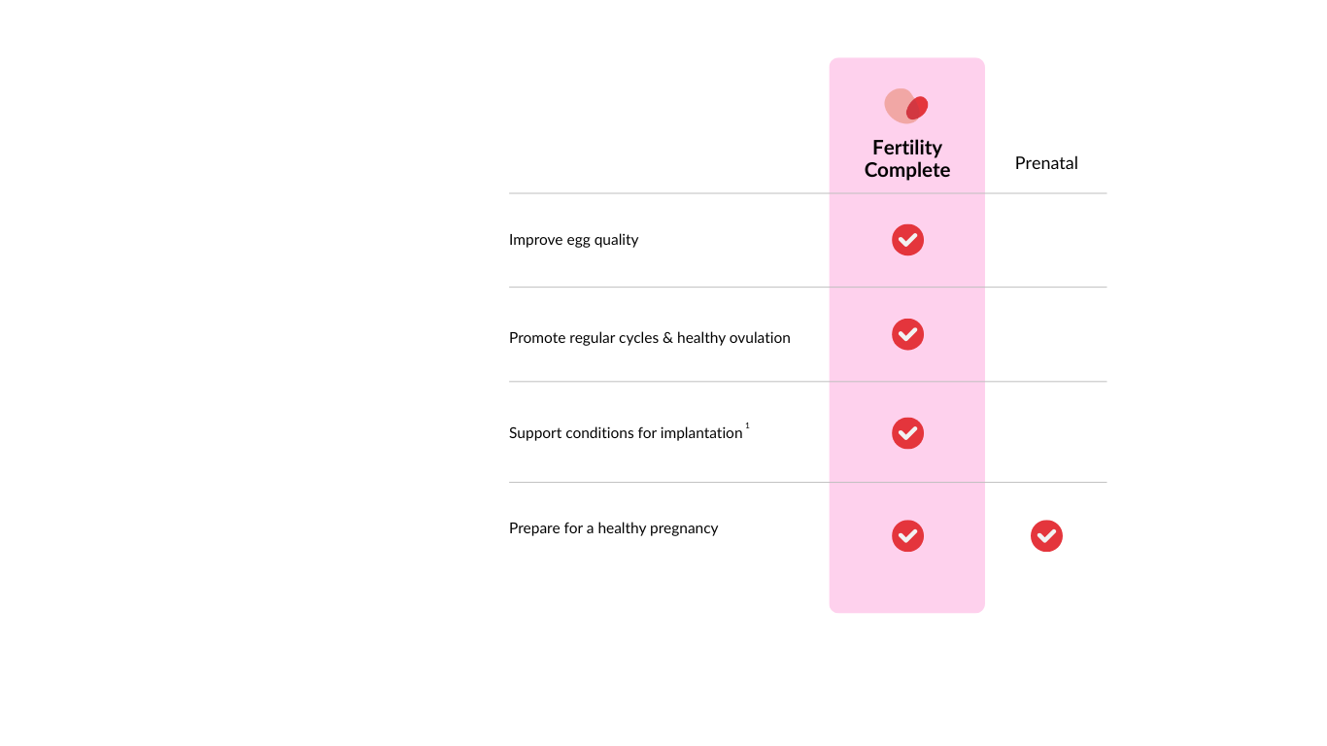
Task: Click empty Prenatal cell in regular cycles row
Action: [x=1046, y=334]
